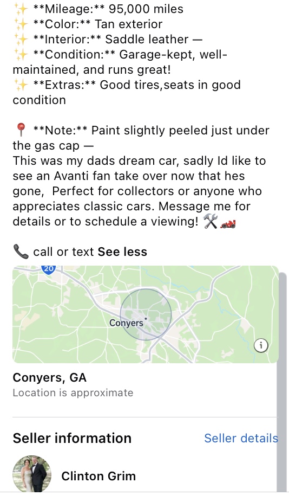
Task: Click the Interstate 20 shield on map
Action: 49,269
